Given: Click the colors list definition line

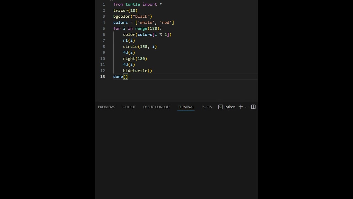Looking at the screenshot, I should (143, 22).
